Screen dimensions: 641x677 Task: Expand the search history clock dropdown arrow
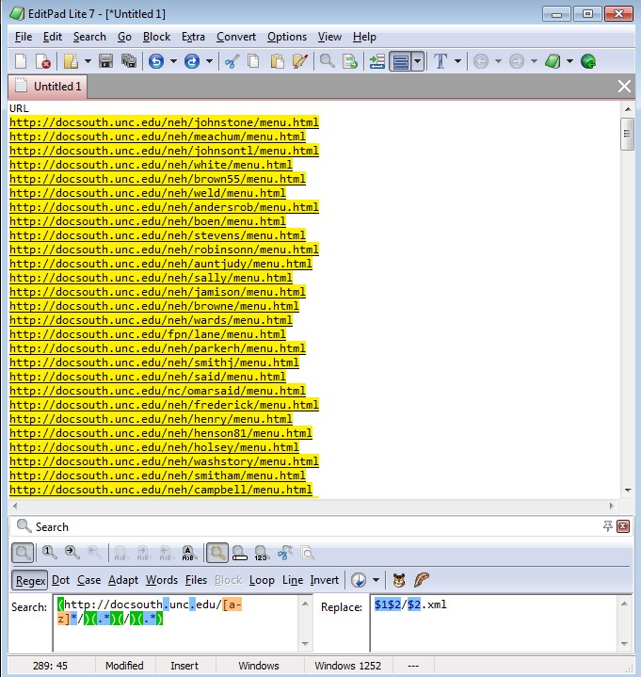click(x=376, y=580)
